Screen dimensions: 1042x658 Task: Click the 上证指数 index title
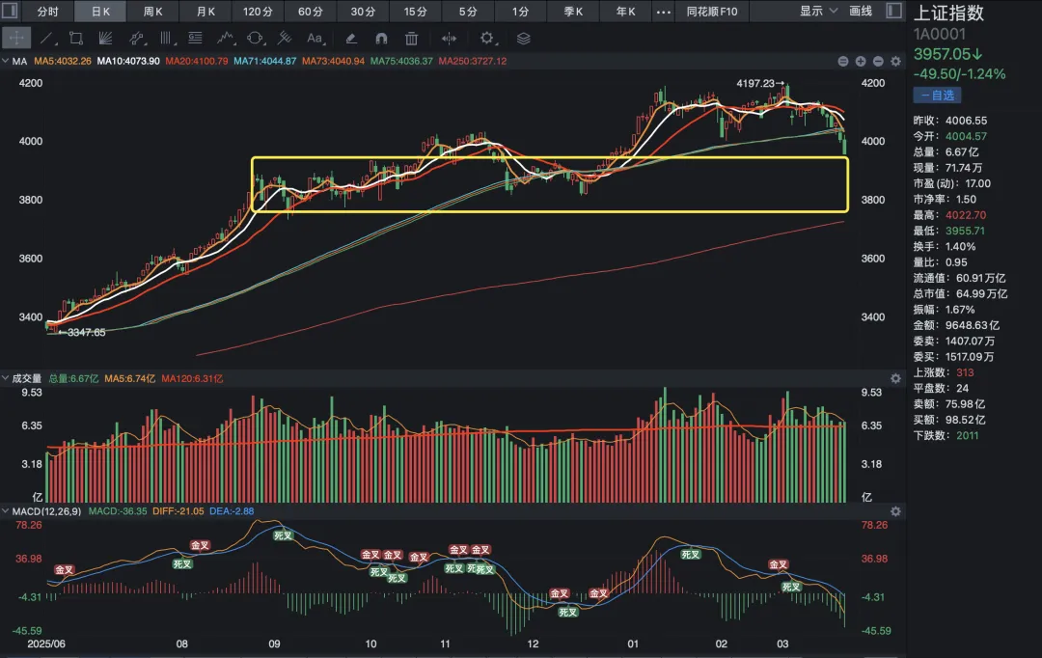pos(948,14)
